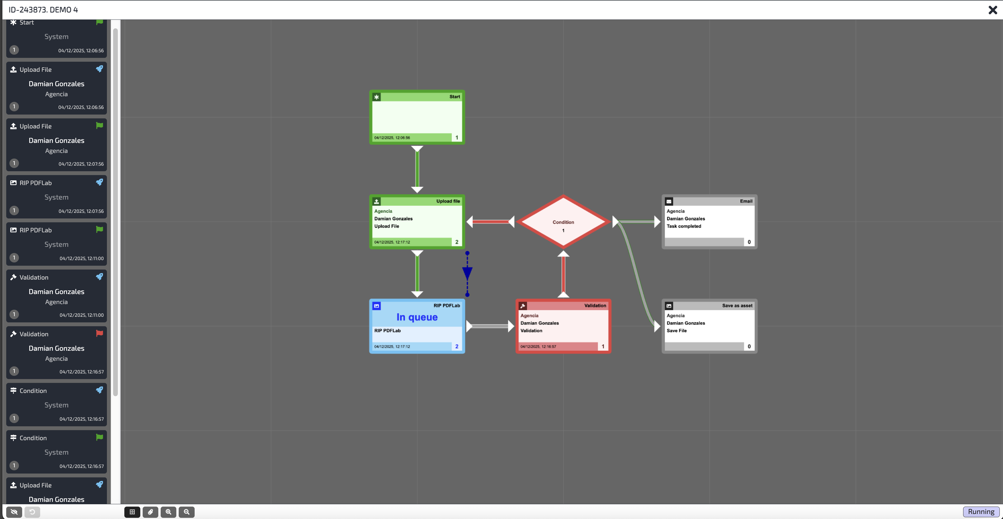Image resolution: width=1003 pixels, height=519 pixels.
Task: Click the Email node envelope icon
Action: coord(669,202)
